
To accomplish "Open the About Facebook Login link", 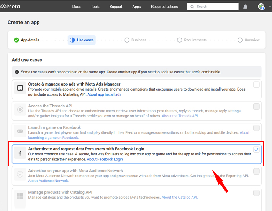I will 105,159.
